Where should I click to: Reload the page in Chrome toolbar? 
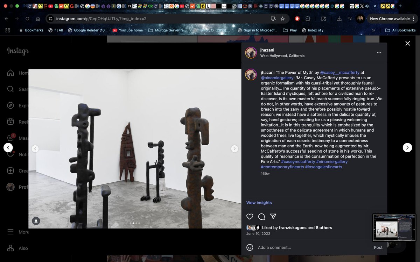click(x=27, y=19)
